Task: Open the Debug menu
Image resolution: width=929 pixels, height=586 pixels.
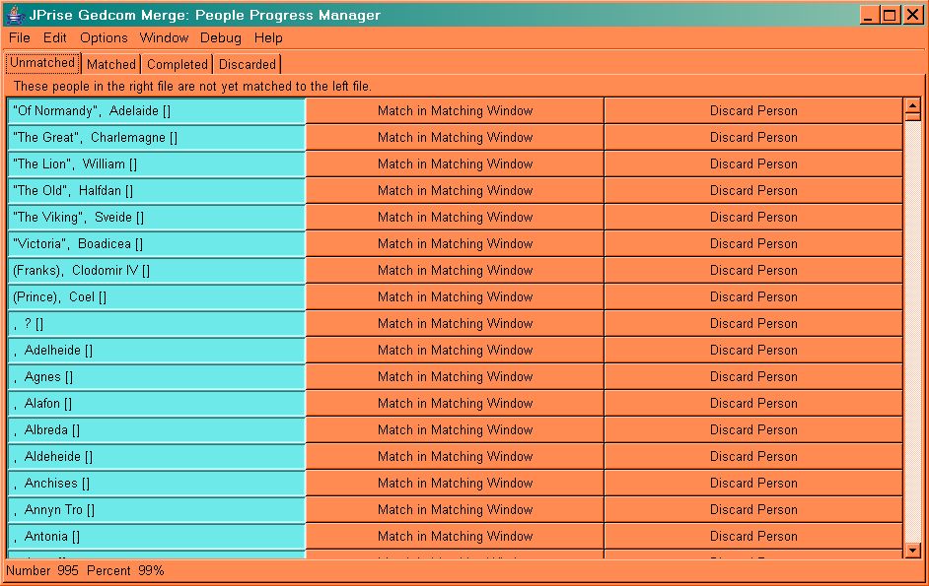Action: tap(220, 37)
